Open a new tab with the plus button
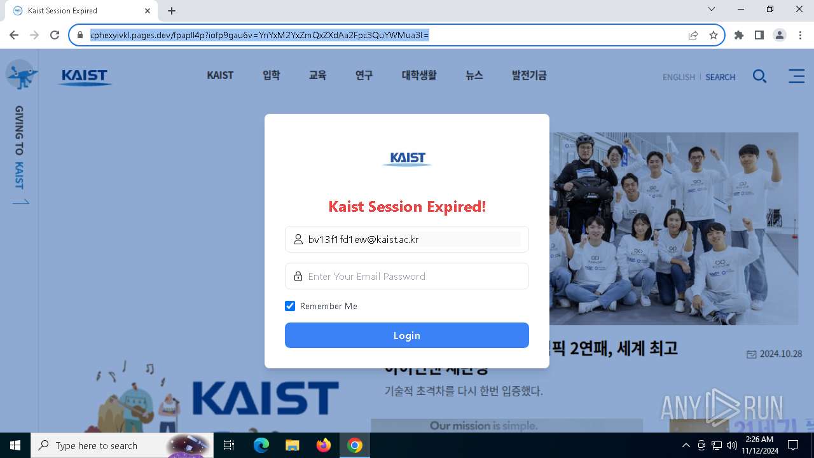The image size is (814, 458). tap(172, 11)
